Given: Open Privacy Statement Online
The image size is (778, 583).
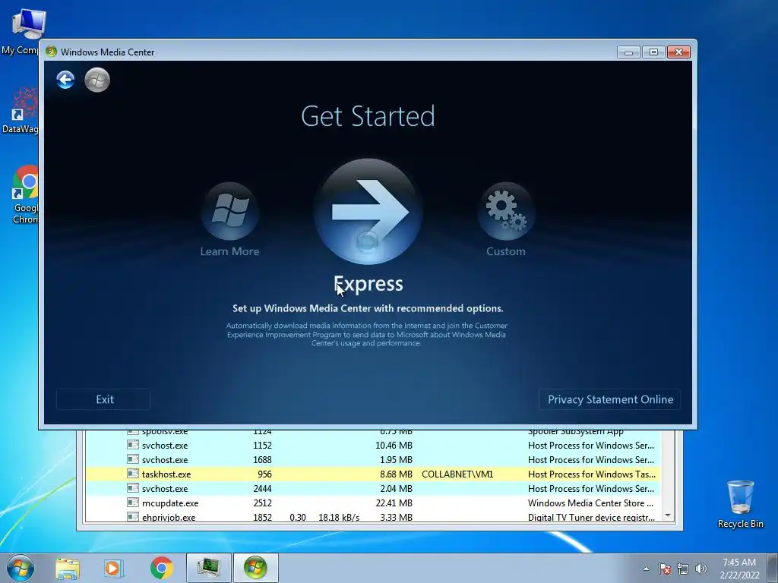Looking at the screenshot, I should click(610, 399).
